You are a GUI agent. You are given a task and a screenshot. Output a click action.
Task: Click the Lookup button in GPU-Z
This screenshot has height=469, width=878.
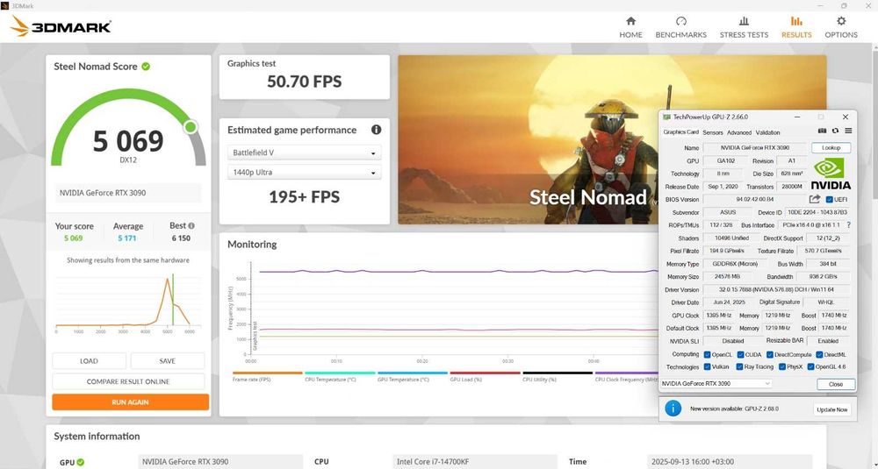point(831,147)
